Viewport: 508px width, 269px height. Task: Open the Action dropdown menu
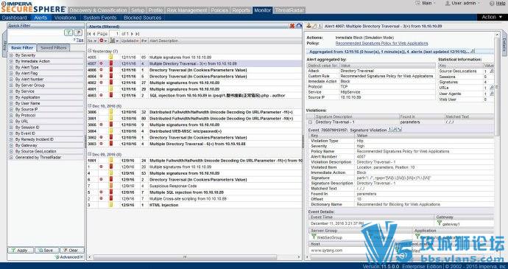click(492, 17)
